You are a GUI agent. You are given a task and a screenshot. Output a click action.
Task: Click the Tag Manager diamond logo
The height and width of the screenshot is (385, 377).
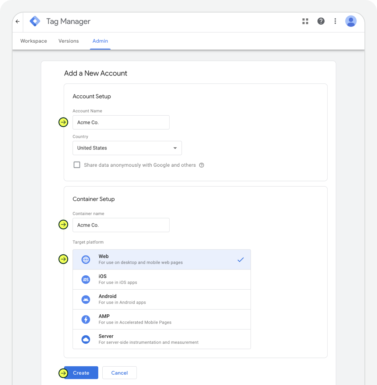pyautogui.click(x=35, y=21)
